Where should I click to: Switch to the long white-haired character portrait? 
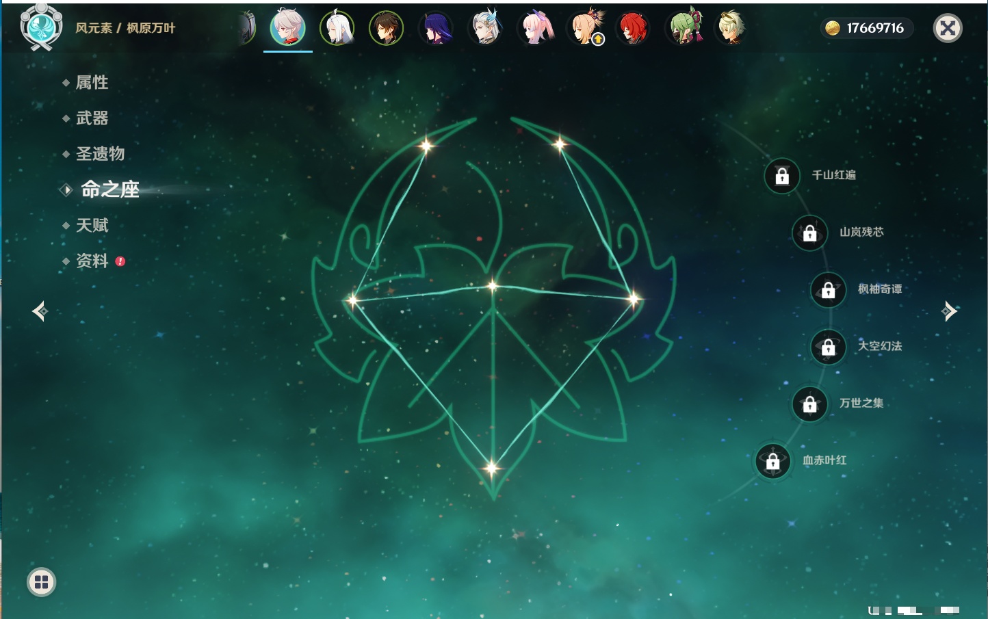point(337,28)
